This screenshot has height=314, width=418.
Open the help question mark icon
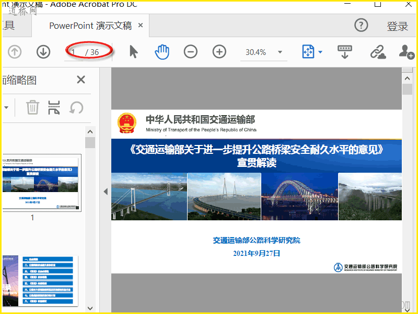[x=361, y=25]
